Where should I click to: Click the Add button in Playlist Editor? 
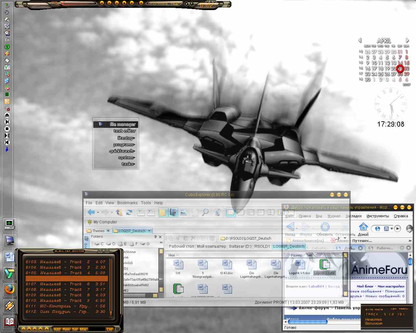[x=57, y=329]
